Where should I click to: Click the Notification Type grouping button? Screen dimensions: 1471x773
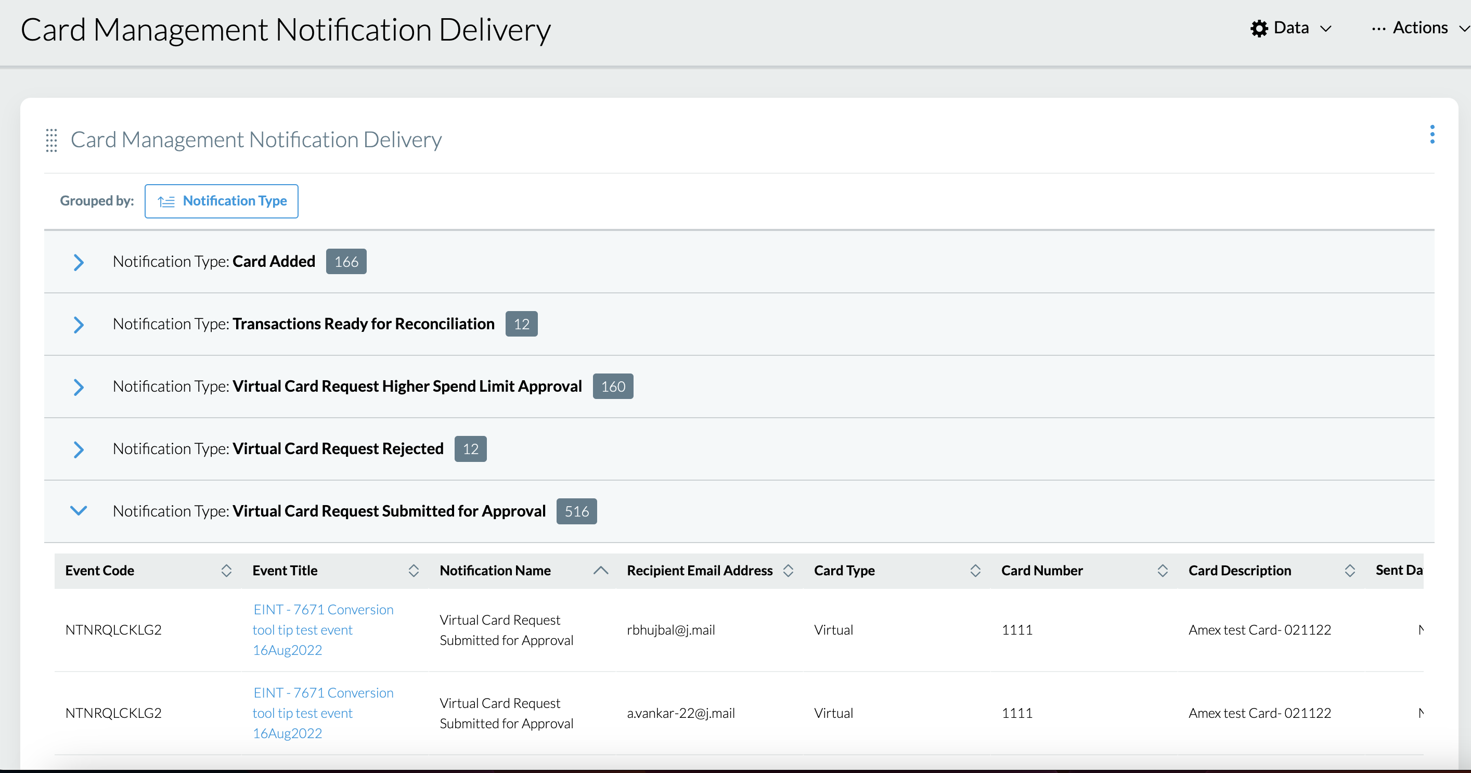(222, 201)
